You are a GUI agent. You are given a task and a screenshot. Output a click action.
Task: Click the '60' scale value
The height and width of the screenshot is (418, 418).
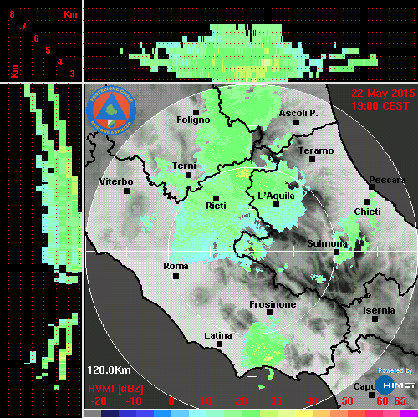[x=382, y=401]
